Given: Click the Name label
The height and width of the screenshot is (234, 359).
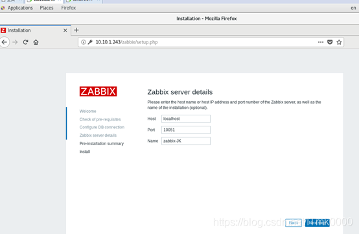Looking at the screenshot, I should (153, 141).
